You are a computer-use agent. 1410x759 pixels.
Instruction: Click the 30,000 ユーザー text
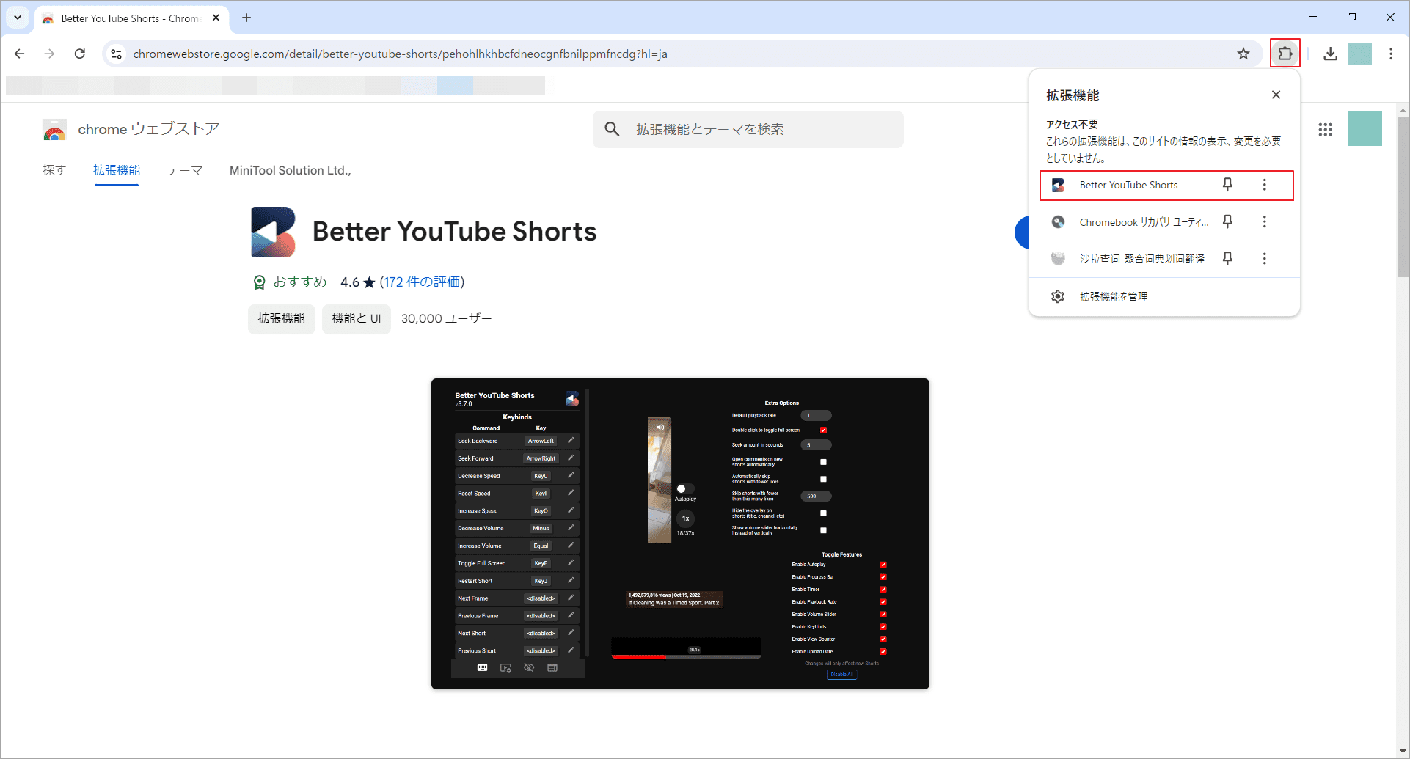[x=446, y=318]
